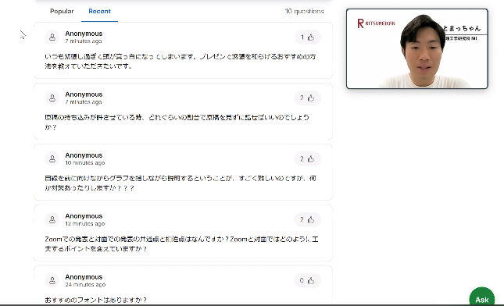Upvote the question about presentation nervousness
Image resolution: width=504 pixels, height=306 pixels.
(x=308, y=37)
